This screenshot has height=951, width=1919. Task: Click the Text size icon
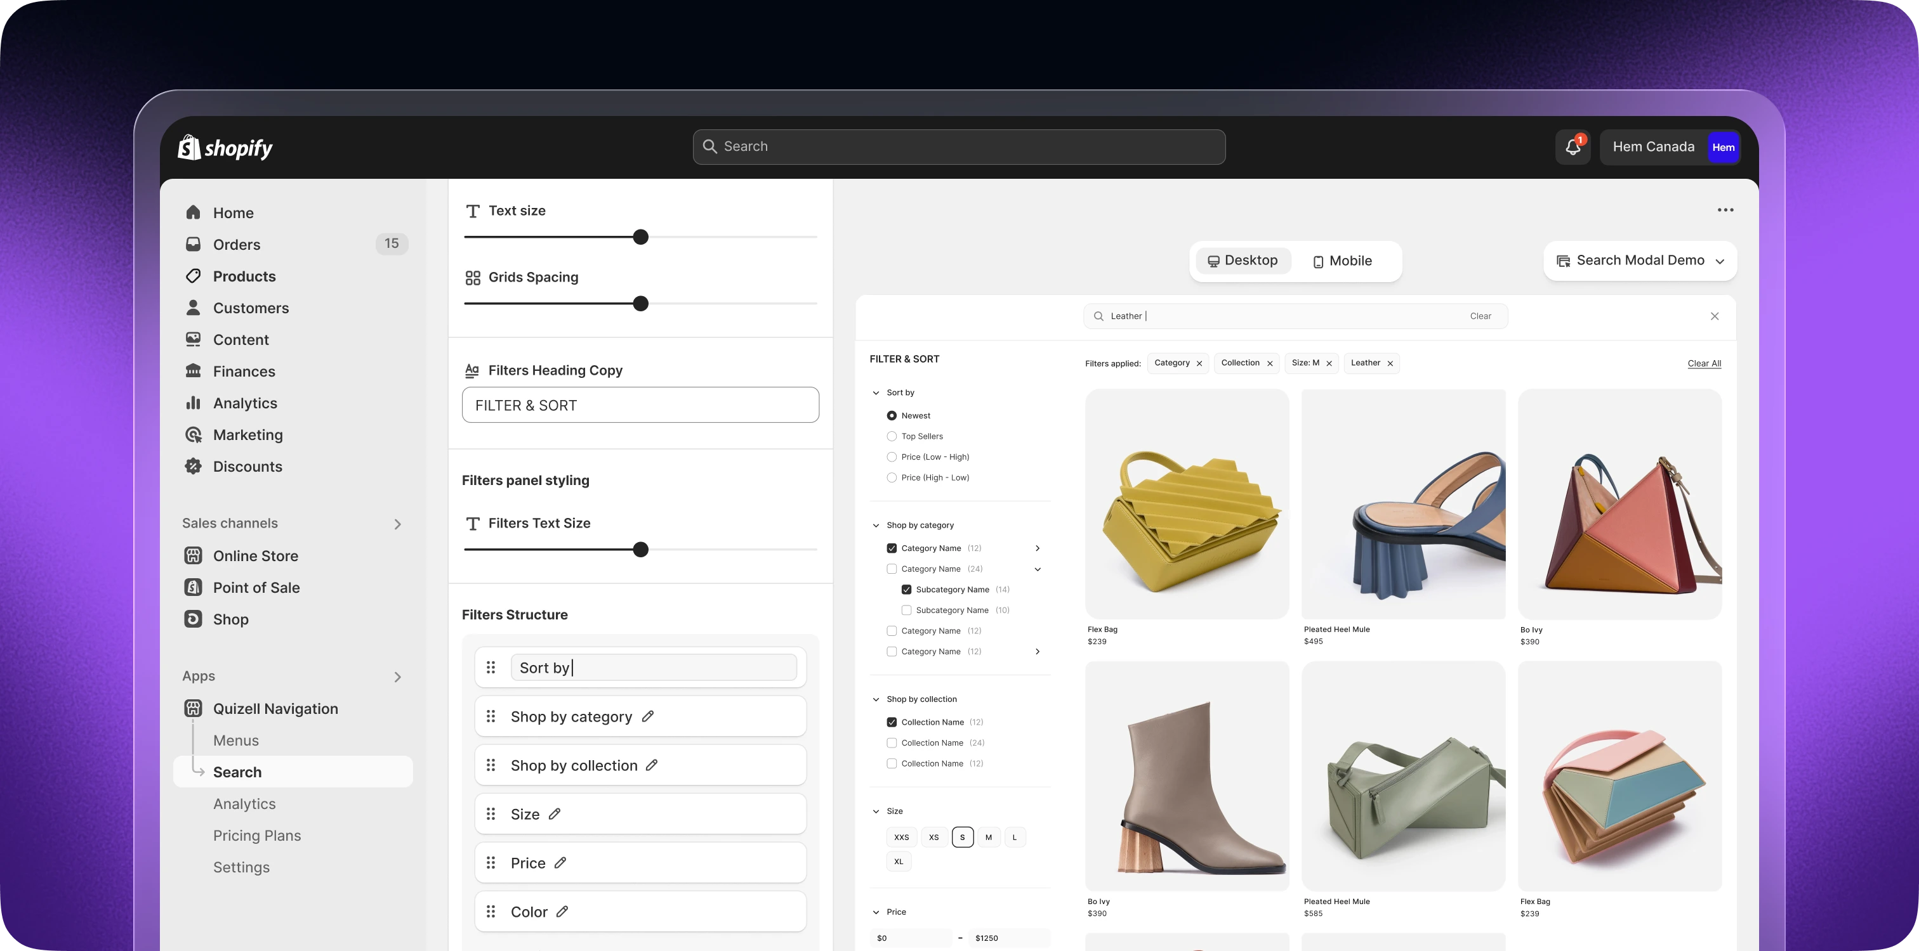point(473,211)
